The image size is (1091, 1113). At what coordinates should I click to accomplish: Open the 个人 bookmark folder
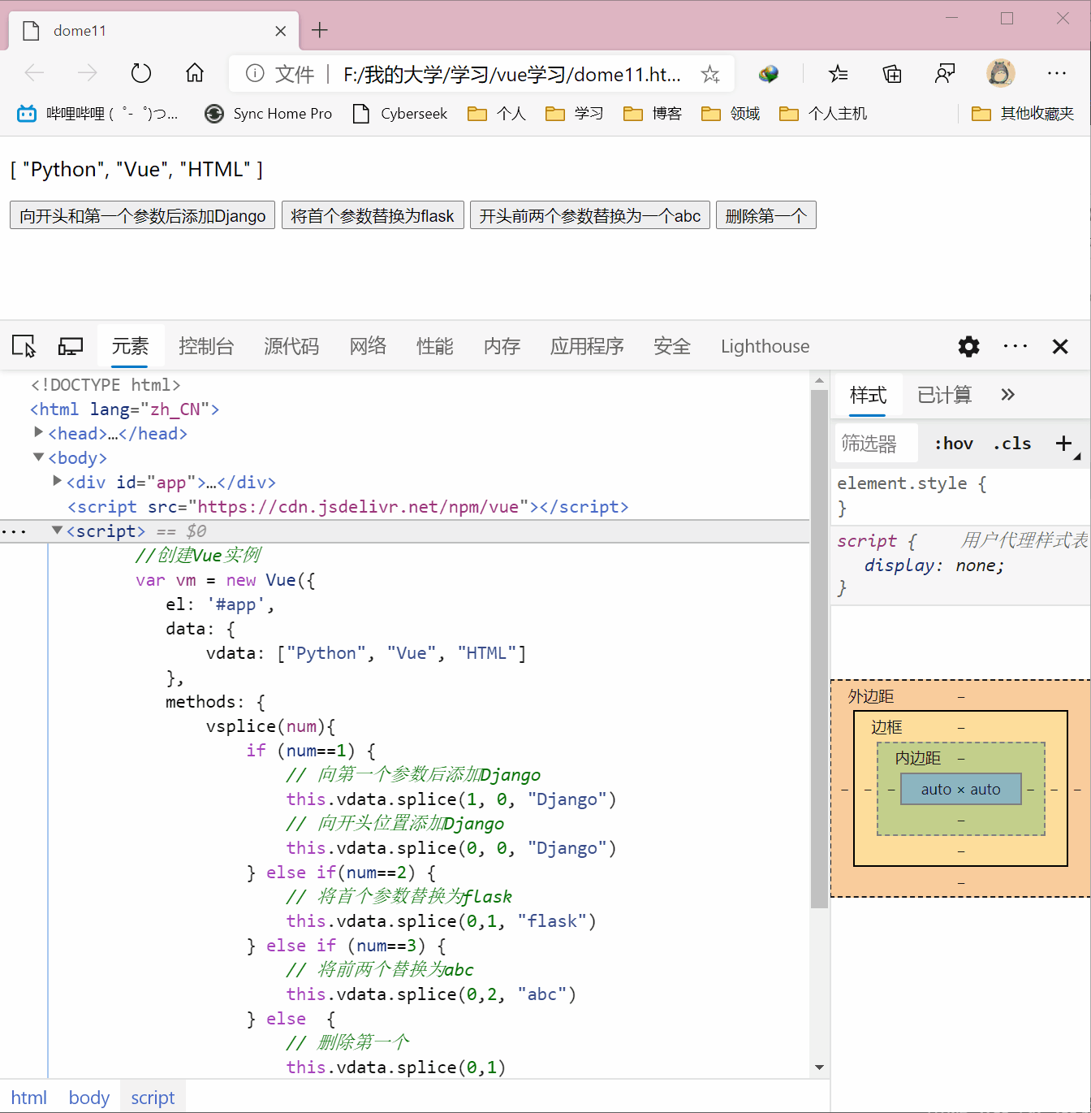point(497,114)
